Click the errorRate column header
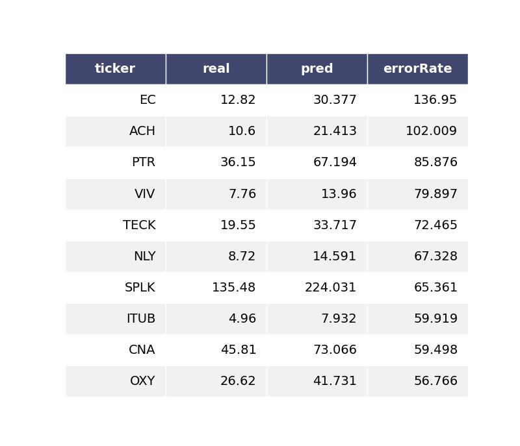Screen dimensions: 520x446 (x=417, y=69)
